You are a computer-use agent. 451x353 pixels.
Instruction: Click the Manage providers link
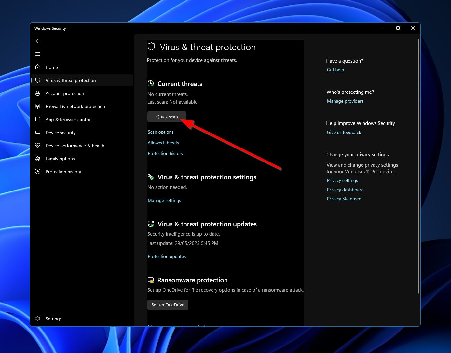click(x=345, y=101)
